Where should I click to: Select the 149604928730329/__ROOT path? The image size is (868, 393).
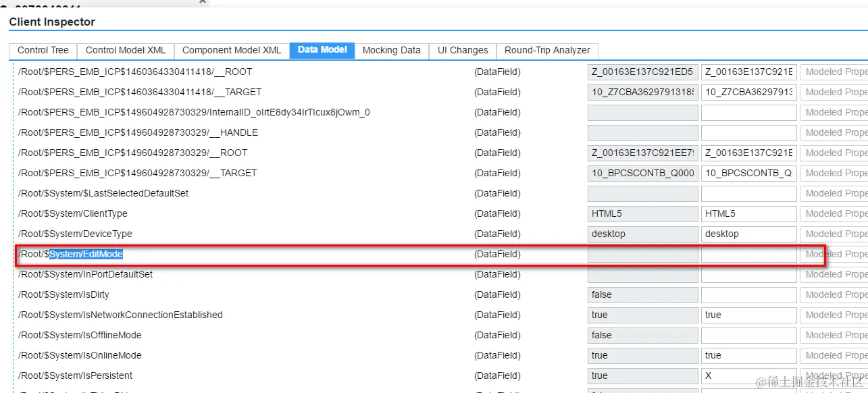[x=132, y=153]
